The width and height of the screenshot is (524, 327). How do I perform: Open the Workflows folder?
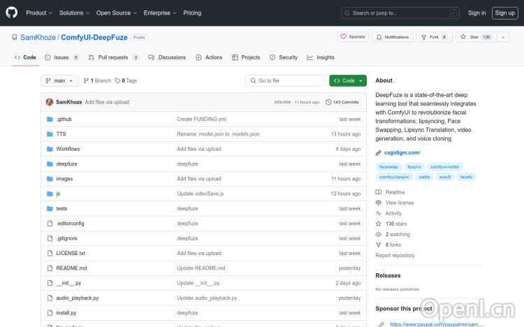pyautogui.click(x=68, y=149)
